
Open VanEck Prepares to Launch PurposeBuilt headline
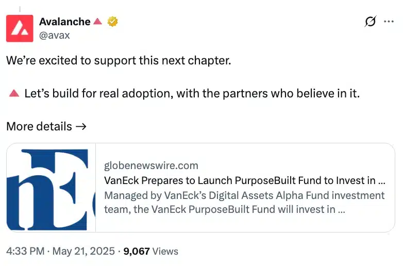click(245, 180)
